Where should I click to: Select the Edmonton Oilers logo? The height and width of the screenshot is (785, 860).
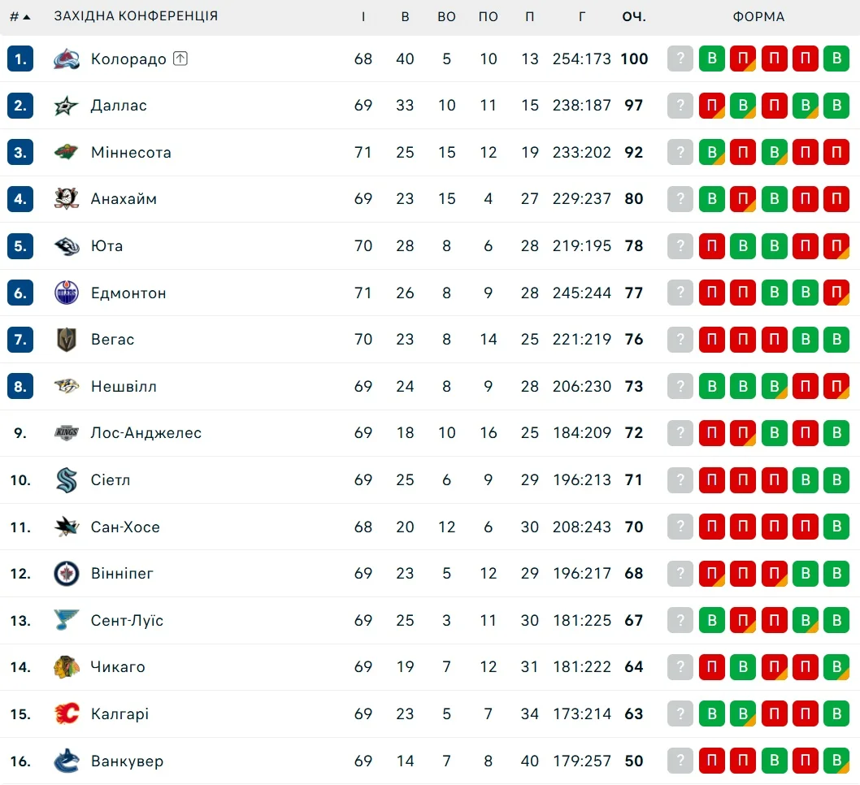pyautogui.click(x=67, y=293)
